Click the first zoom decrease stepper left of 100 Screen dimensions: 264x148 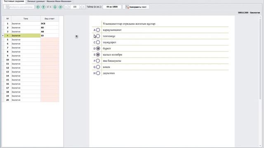(x=66, y=7)
